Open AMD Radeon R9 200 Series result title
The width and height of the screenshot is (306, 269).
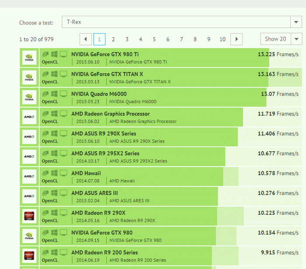(104, 252)
